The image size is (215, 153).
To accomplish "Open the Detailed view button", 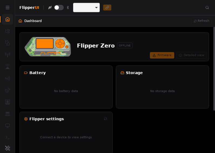I will click(x=192, y=55).
